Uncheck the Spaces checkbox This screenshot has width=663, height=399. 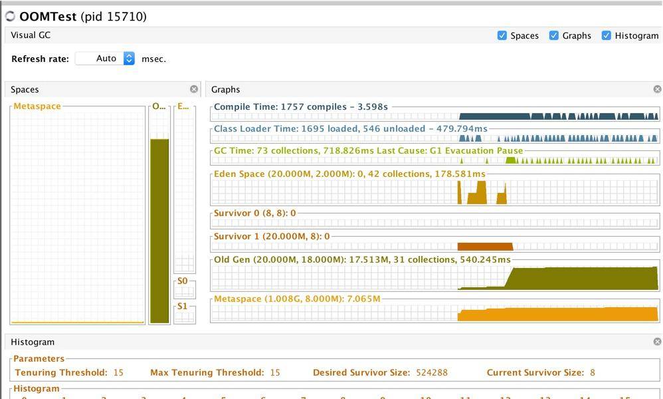pos(502,36)
